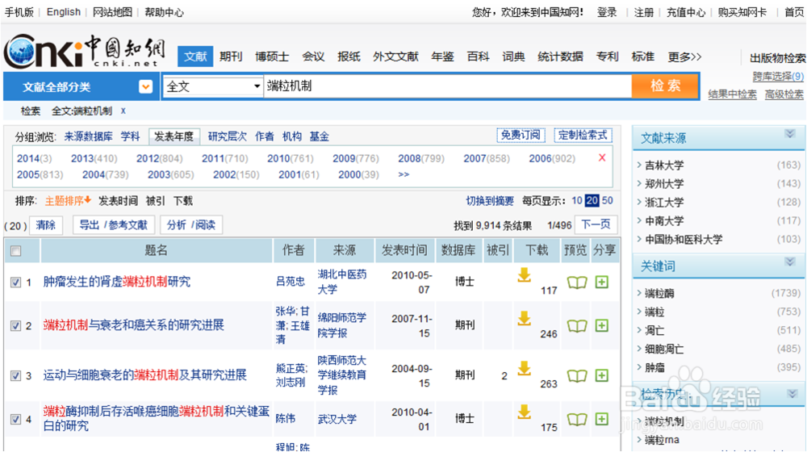807x452 pixels.
Task: Open title 端粒机制与衰老和癌关系的研究进展
Action: 133,325
